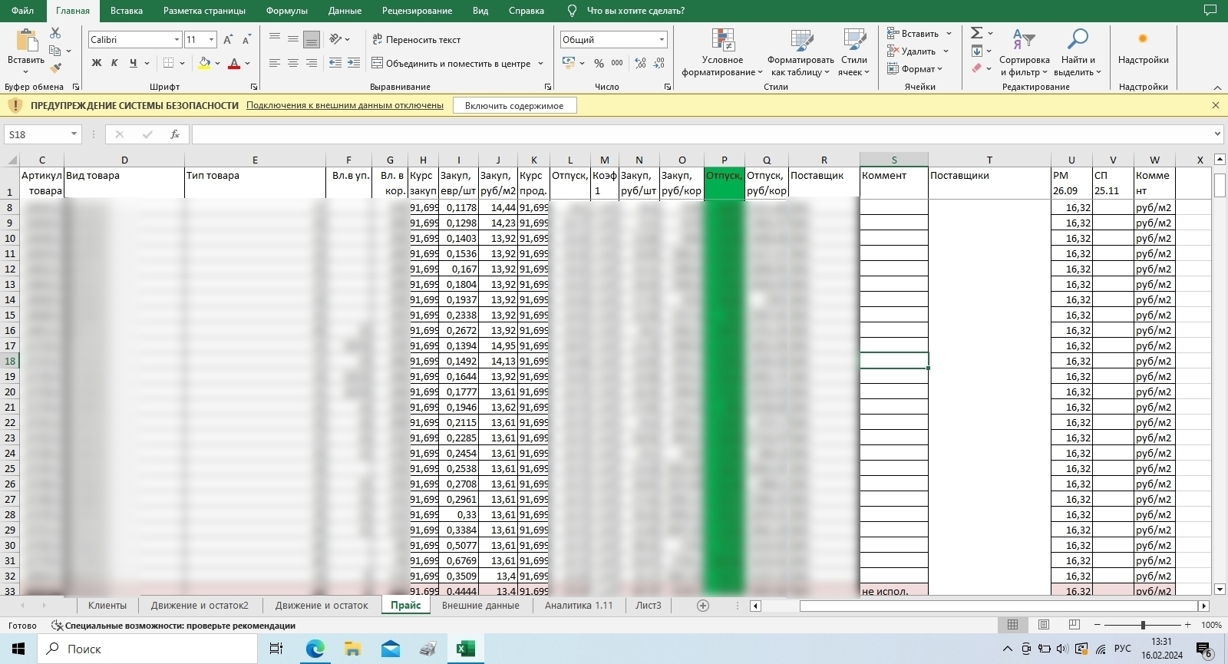Open the Microsoft Edge taskbar icon
The image size is (1228, 664).
(315, 649)
